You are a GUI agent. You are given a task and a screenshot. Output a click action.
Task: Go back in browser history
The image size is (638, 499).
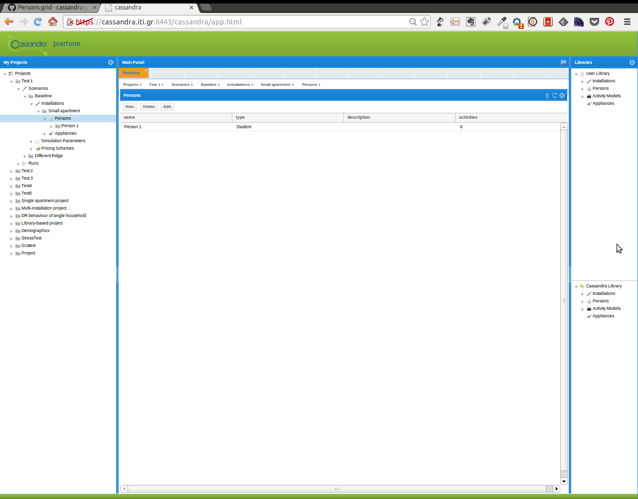[x=9, y=21]
